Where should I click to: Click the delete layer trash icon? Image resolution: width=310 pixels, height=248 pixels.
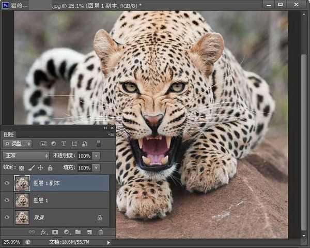(101, 232)
